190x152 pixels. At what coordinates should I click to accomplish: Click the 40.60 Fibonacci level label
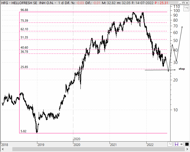click(x=24, y=47)
